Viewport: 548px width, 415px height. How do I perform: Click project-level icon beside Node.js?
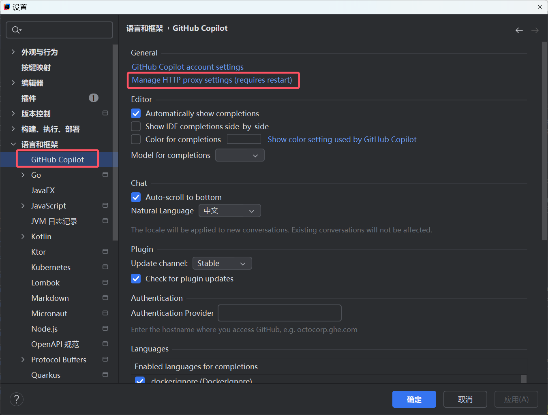105,328
